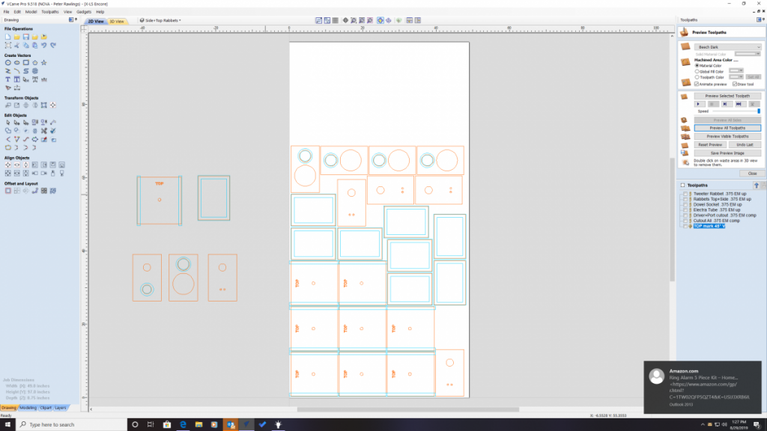
Task: Click the Draw Circle tool icon
Action: (8, 62)
